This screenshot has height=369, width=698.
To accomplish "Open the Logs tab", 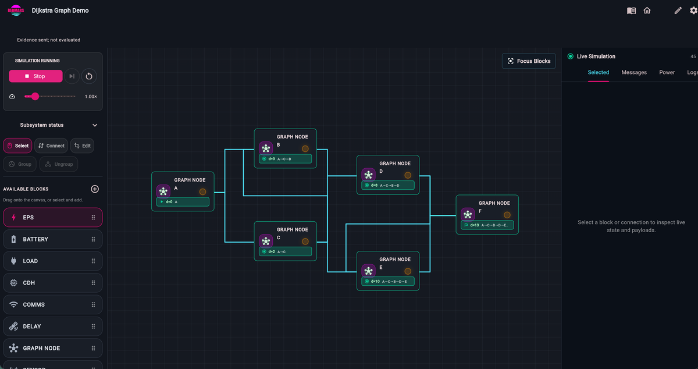I will click(692, 72).
